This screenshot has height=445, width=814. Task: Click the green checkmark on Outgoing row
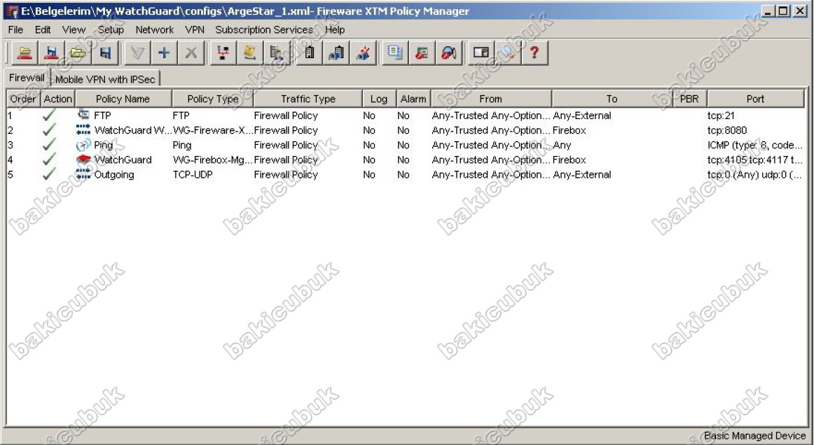click(49, 174)
